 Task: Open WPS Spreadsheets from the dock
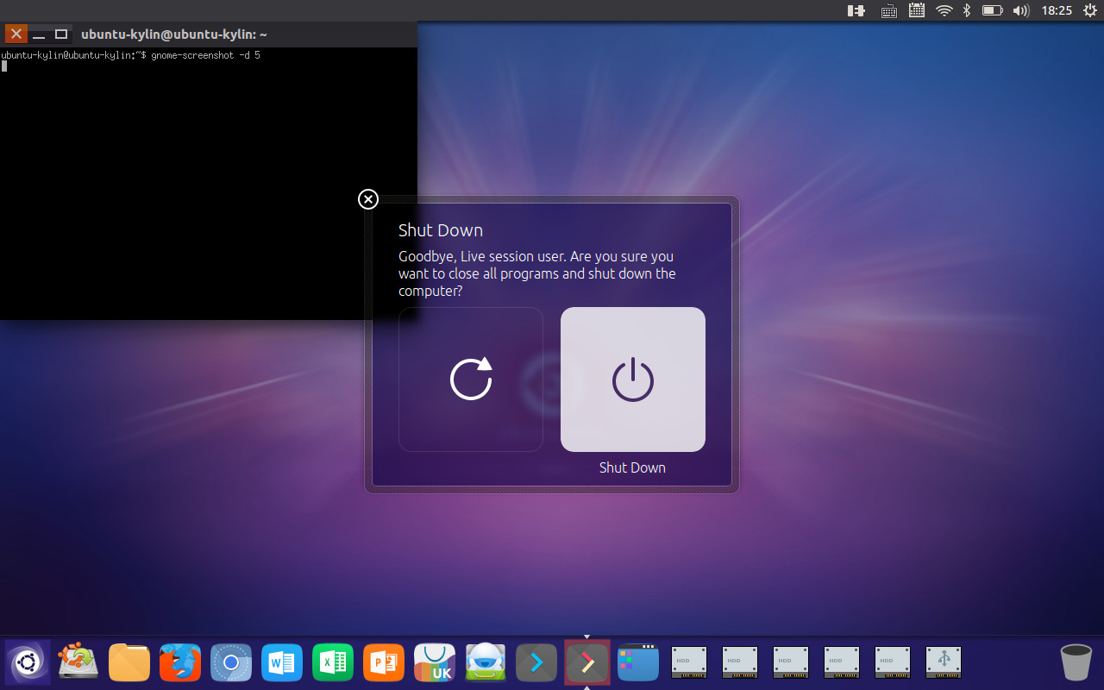(333, 662)
